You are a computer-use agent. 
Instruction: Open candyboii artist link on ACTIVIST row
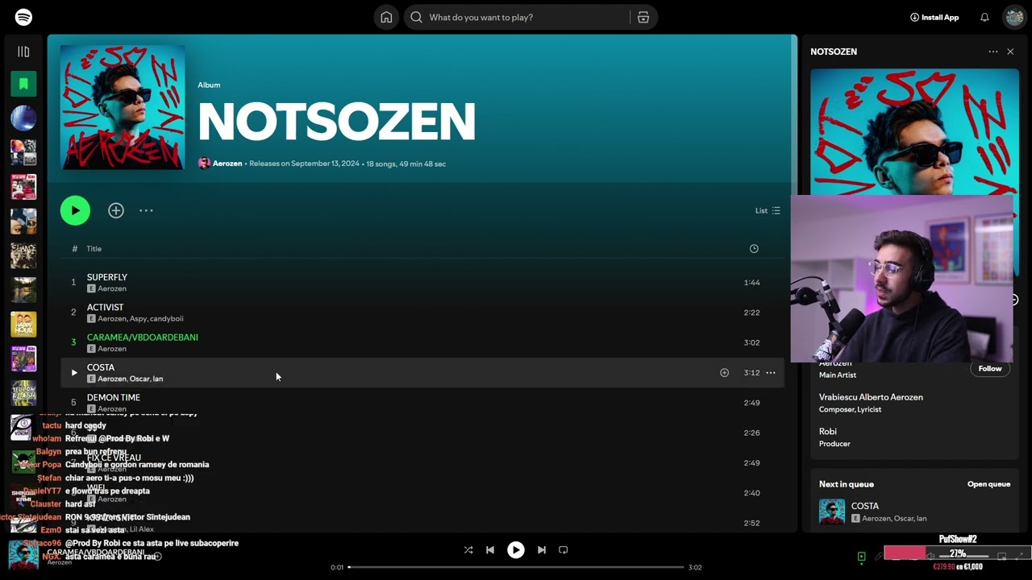tap(167, 319)
